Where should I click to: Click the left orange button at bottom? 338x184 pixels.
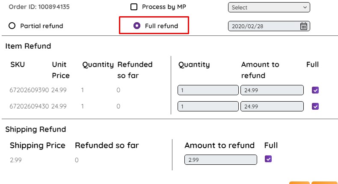pos(299,183)
